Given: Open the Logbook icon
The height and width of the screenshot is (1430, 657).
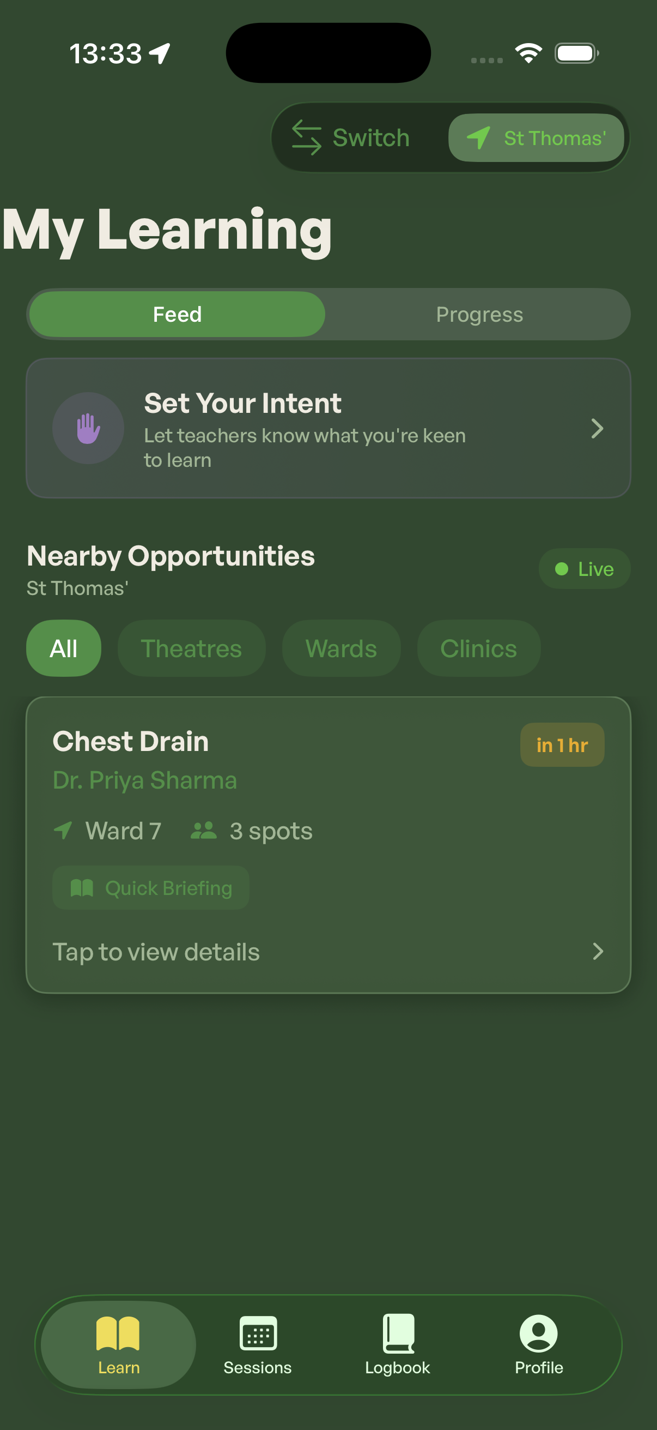Looking at the screenshot, I should (x=398, y=1333).
